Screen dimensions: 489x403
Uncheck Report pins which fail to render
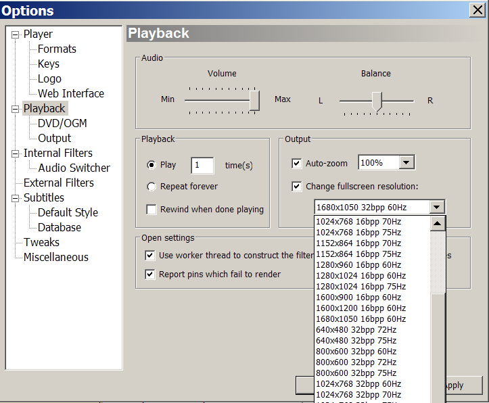click(x=150, y=275)
